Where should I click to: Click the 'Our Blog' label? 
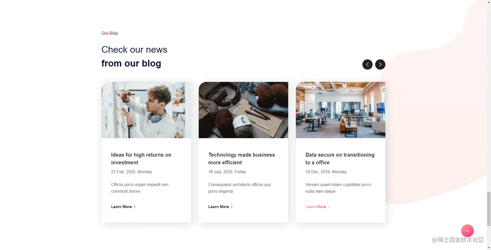109,33
